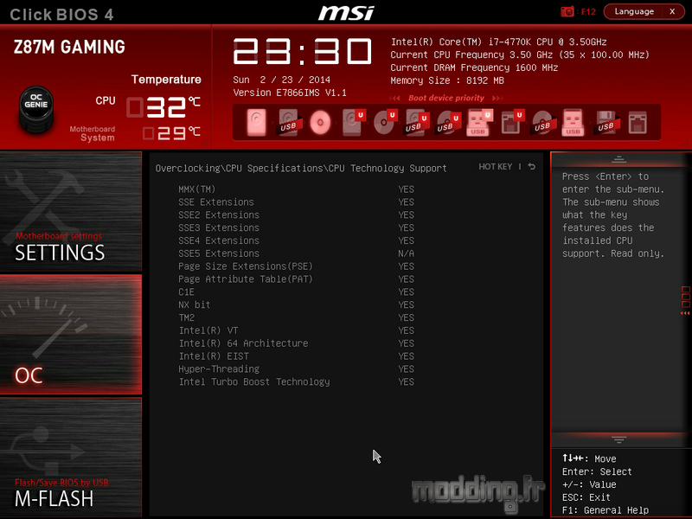The width and height of the screenshot is (692, 519).
Task: Click left arrows beside Boot device priority
Action: (394, 98)
